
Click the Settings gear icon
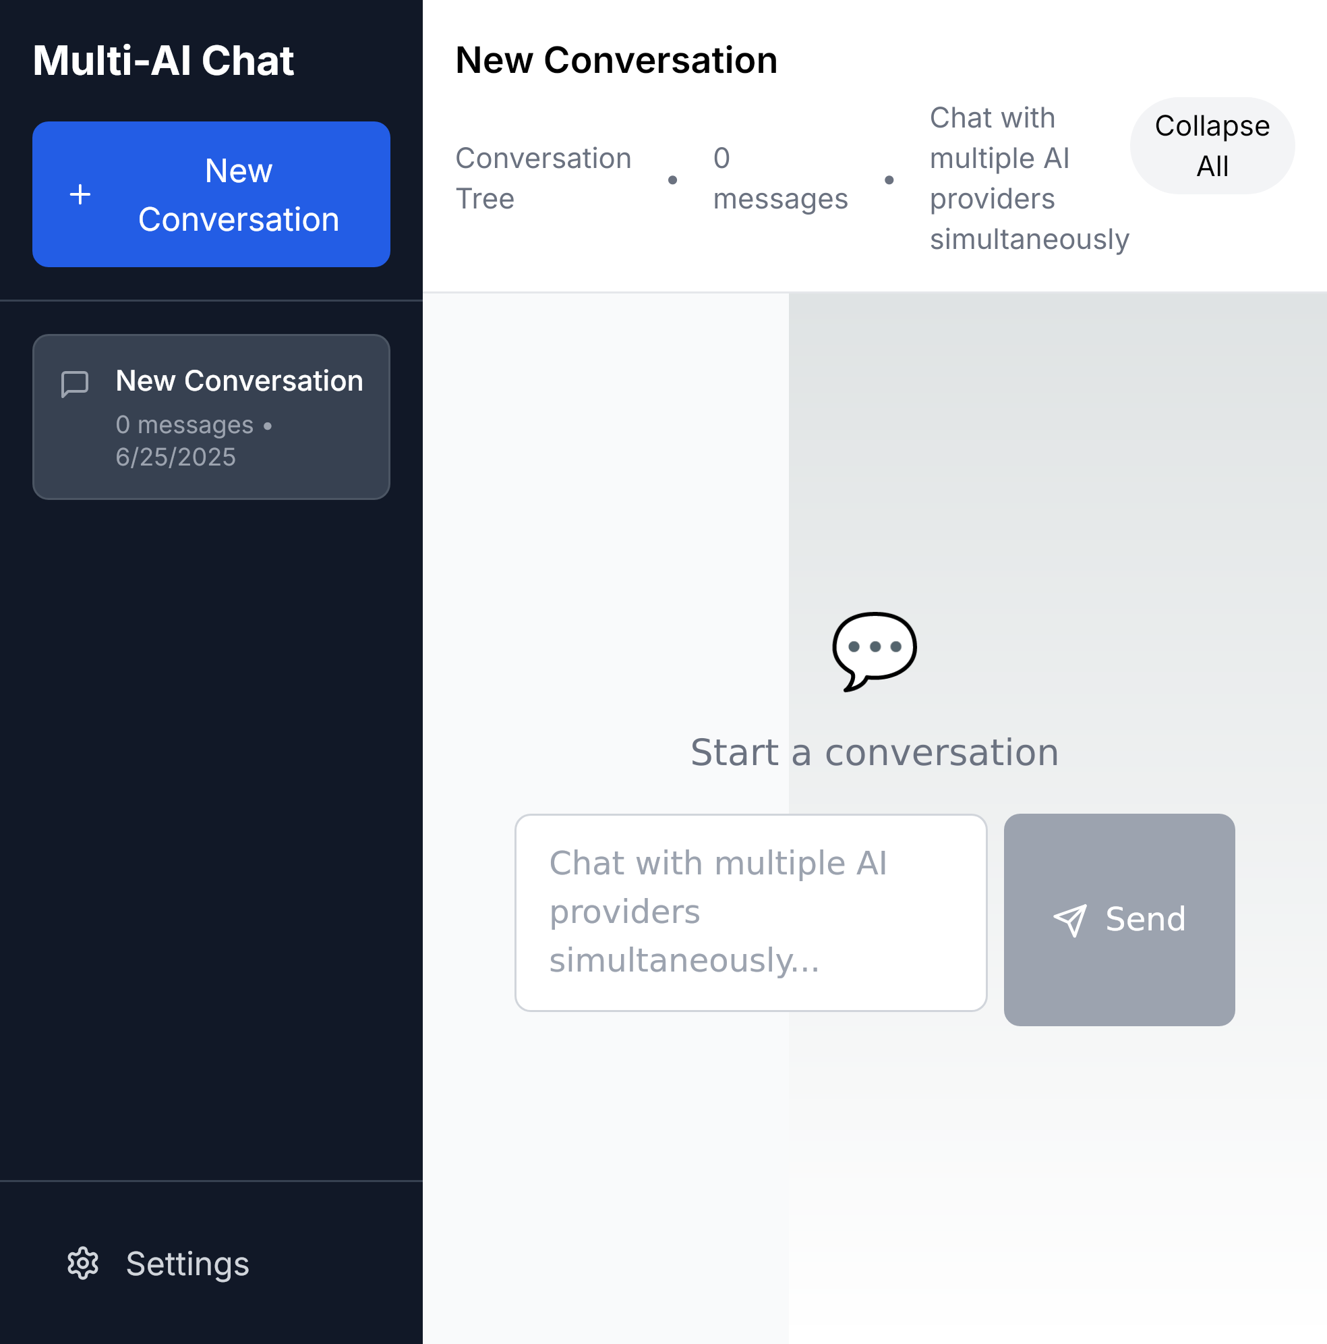tap(83, 1263)
